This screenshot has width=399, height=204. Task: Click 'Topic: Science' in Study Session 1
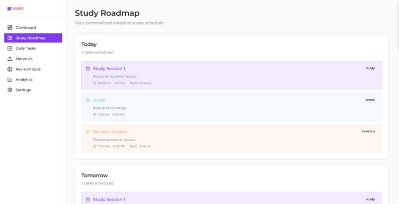pyautogui.click(x=141, y=83)
